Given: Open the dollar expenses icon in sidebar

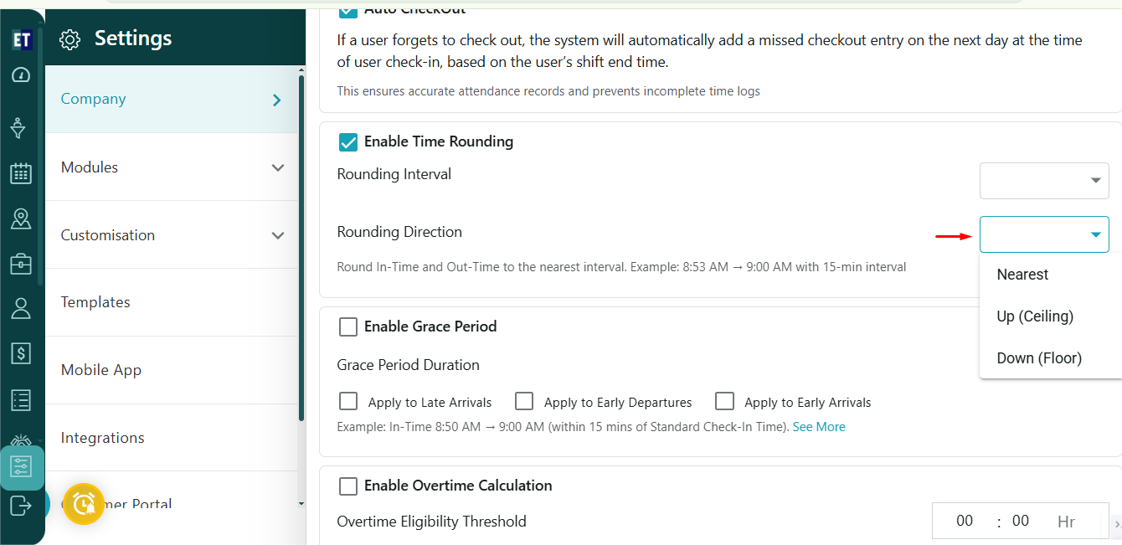Looking at the screenshot, I should (21, 353).
